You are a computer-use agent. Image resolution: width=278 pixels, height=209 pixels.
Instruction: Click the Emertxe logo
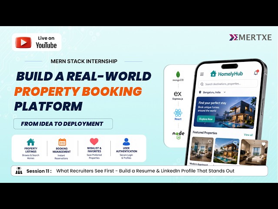coord(250,37)
